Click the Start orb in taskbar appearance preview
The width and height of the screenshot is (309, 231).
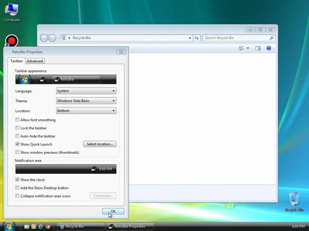pyautogui.click(x=24, y=79)
